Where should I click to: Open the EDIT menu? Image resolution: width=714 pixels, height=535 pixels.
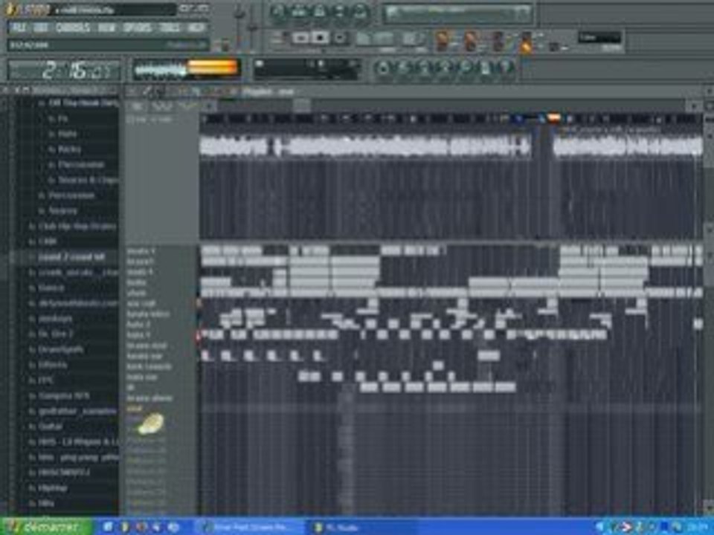coord(41,28)
